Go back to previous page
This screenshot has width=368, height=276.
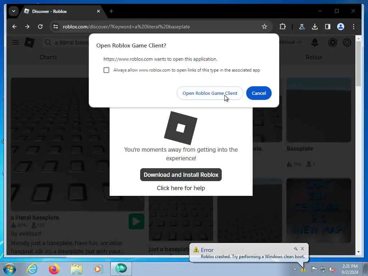(x=14, y=27)
